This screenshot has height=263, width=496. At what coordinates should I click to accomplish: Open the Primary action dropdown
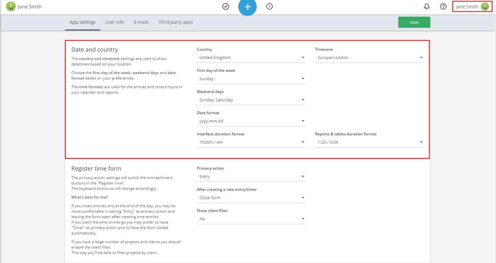(302, 176)
